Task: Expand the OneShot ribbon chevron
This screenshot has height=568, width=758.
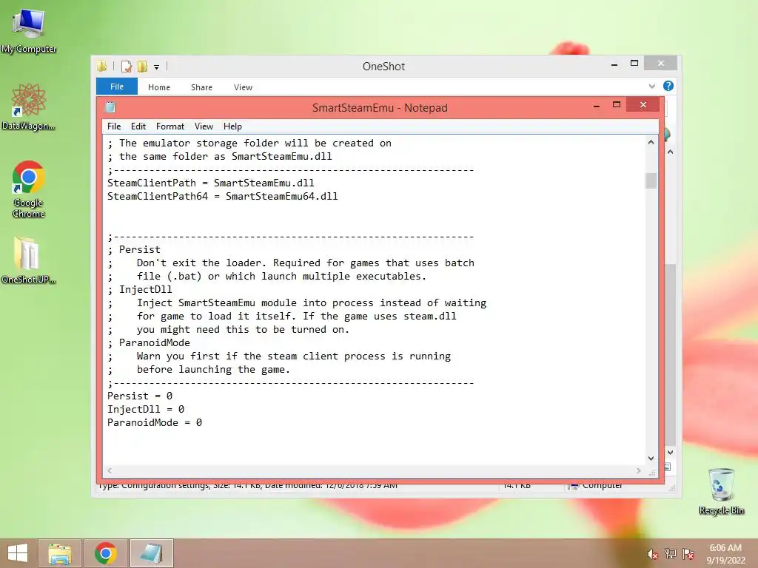Action: tap(652, 87)
